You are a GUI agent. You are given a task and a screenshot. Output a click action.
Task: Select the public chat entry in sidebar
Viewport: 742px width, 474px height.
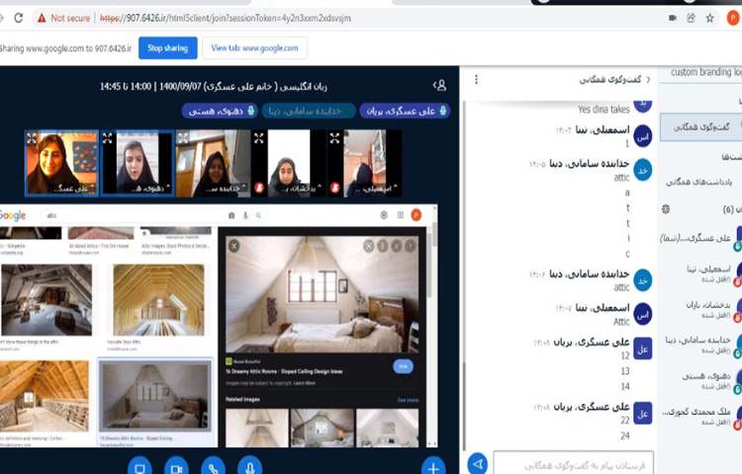pyautogui.click(x=701, y=127)
